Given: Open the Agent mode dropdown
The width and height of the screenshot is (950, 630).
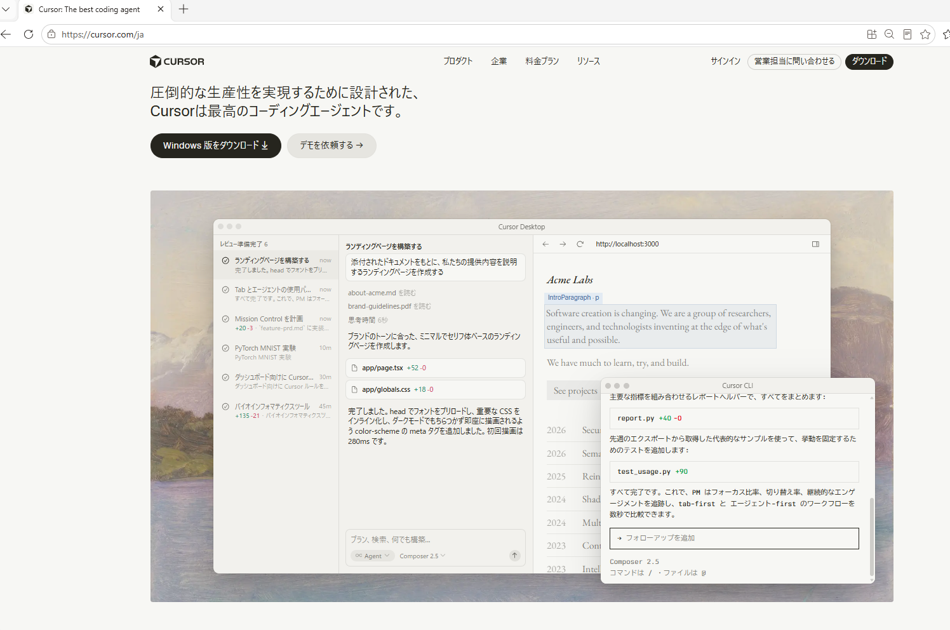Looking at the screenshot, I should (x=373, y=556).
